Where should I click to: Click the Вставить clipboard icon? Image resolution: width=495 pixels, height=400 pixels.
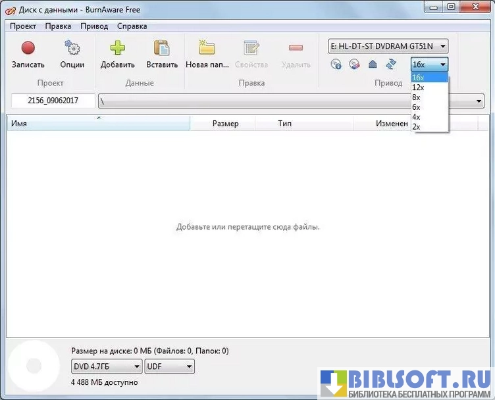(x=162, y=49)
